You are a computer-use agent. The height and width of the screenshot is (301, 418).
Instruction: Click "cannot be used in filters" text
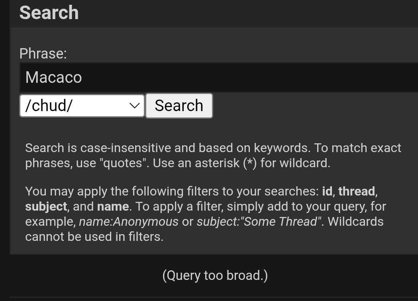(x=94, y=236)
